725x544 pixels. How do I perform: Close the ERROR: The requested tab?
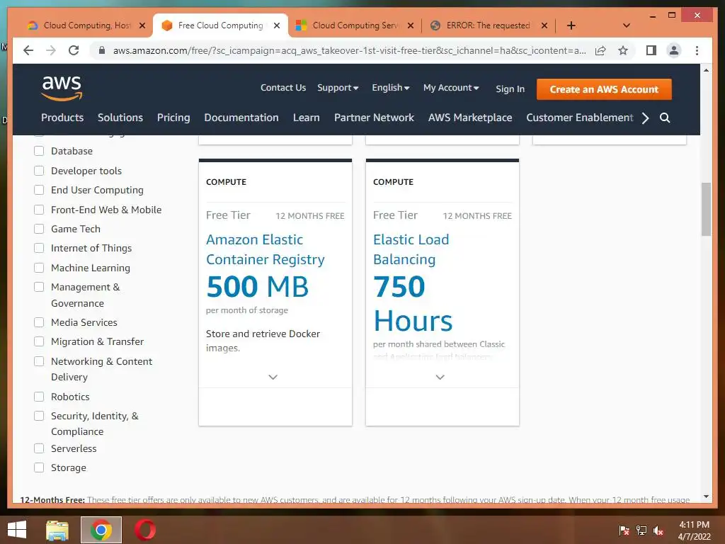click(544, 25)
